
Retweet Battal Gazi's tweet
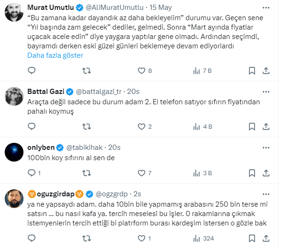(x=86, y=126)
